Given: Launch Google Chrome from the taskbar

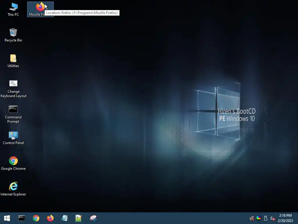Looking at the screenshot, I should [36, 218].
